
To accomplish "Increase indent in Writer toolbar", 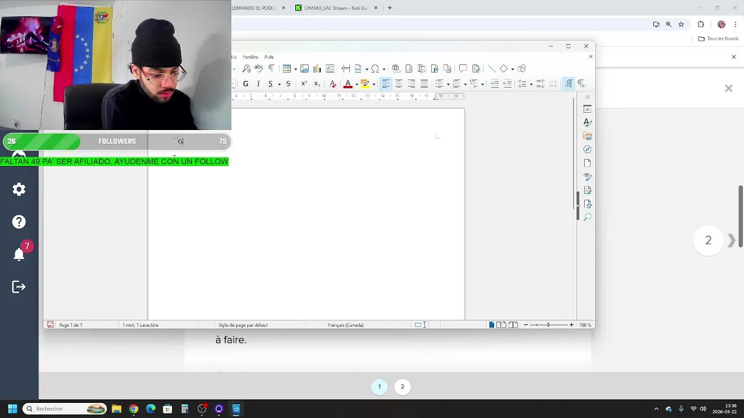I will click(x=495, y=84).
